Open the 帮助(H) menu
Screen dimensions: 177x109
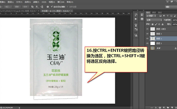pyautogui.click(x=70, y=2)
